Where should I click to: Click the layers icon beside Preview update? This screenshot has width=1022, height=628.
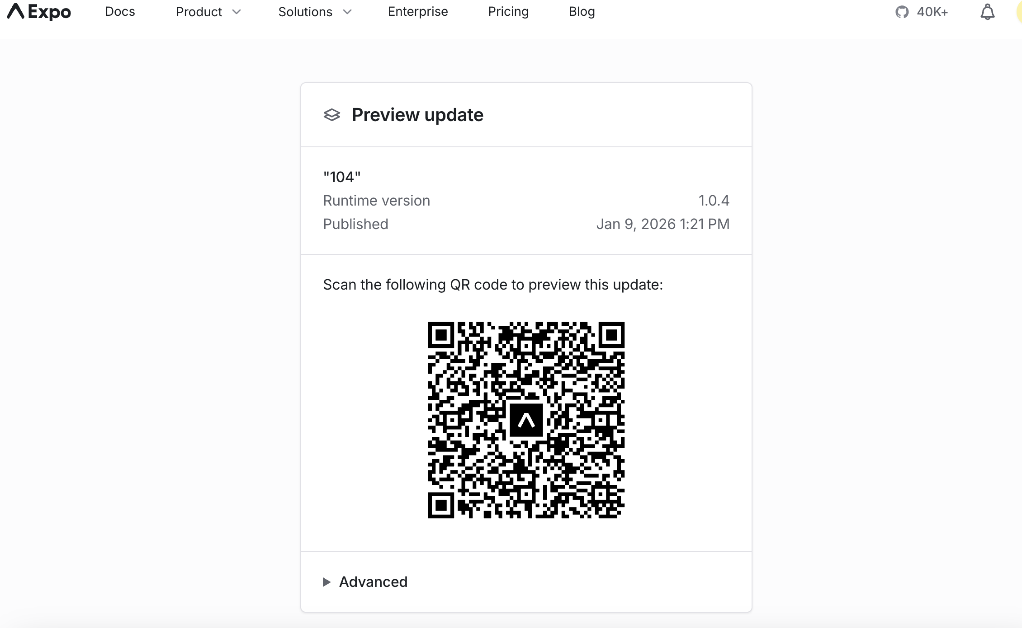tap(331, 115)
